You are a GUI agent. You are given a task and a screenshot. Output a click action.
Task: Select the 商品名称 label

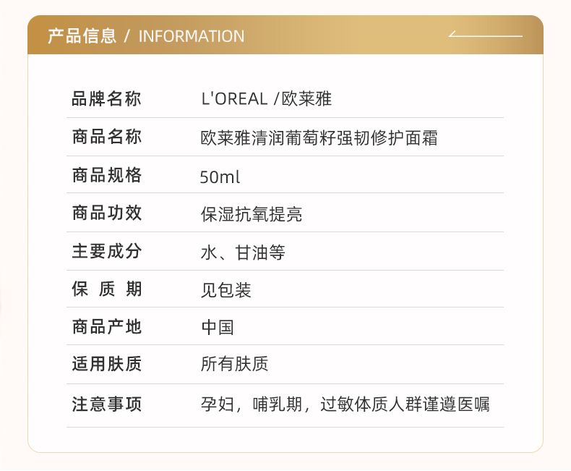(x=106, y=137)
